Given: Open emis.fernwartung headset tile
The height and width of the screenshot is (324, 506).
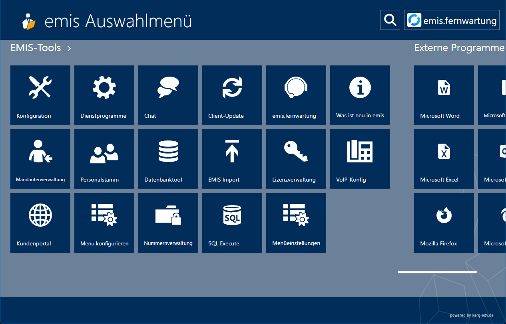Looking at the screenshot, I should [296, 95].
